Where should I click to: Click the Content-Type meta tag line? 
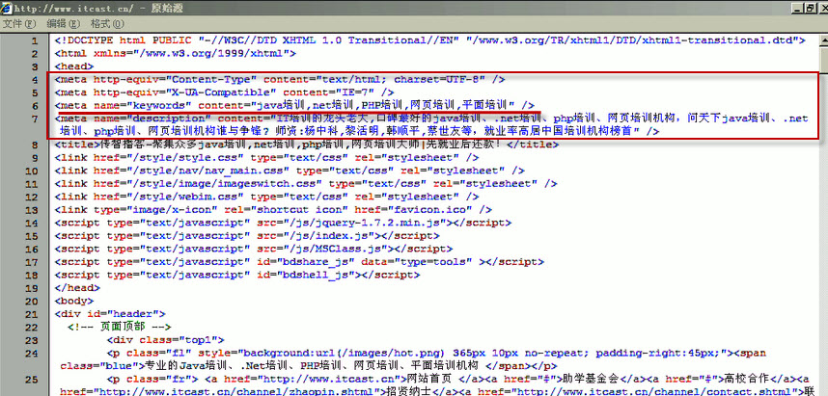[279, 80]
